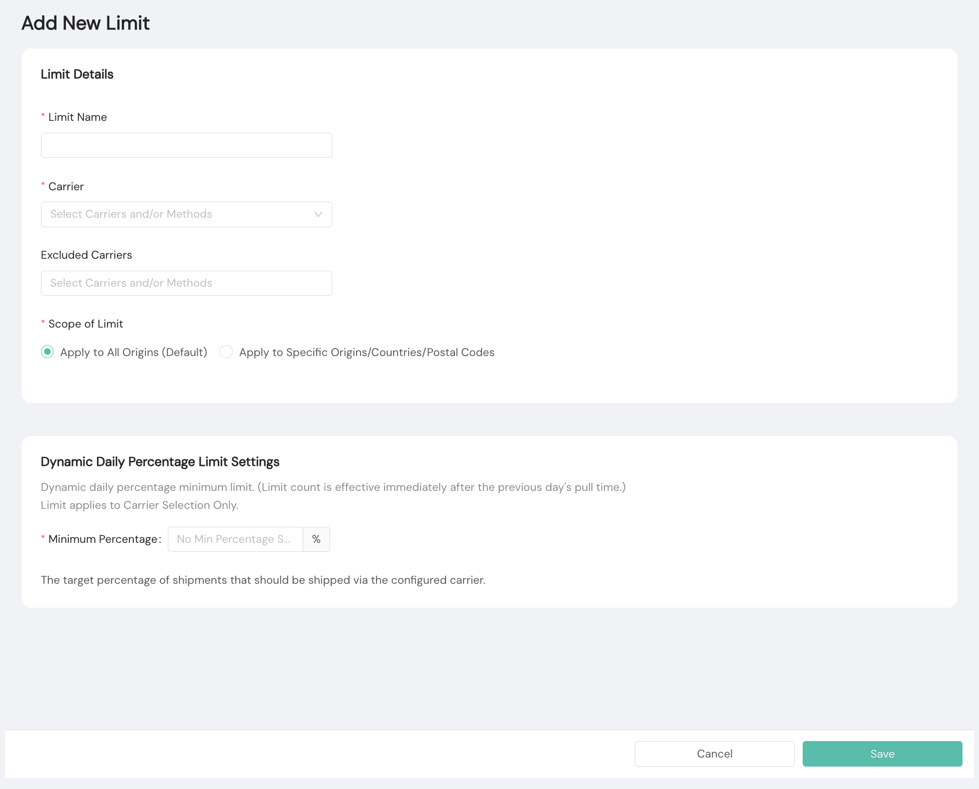The image size is (979, 789).
Task: Click the Scope of Limit label
Action: pos(85,324)
